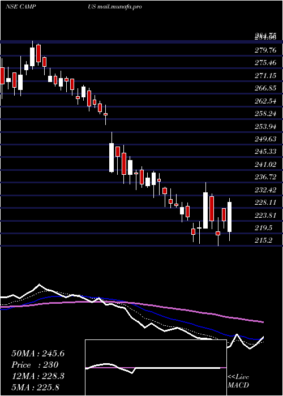Select the 266.85 price level label
The height and width of the screenshot is (396, 283).
tap(265, 88)
